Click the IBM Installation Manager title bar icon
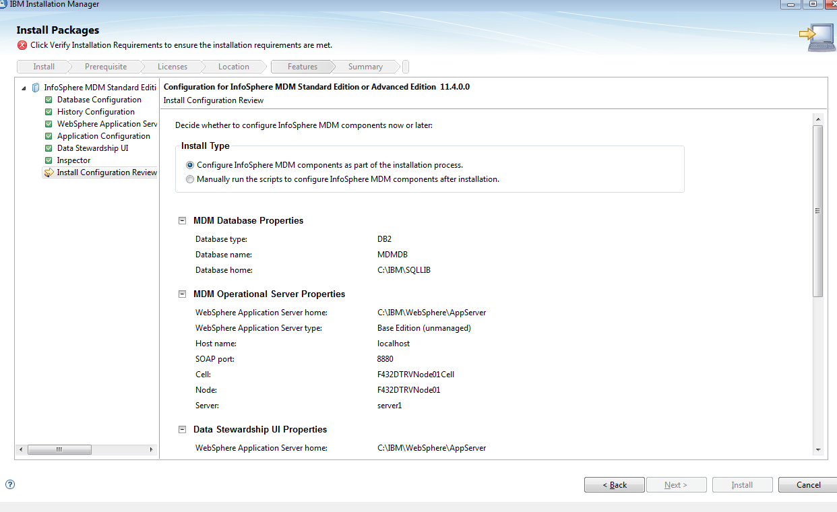Screen dimensions: 837x512 click(x=4, y=4)
